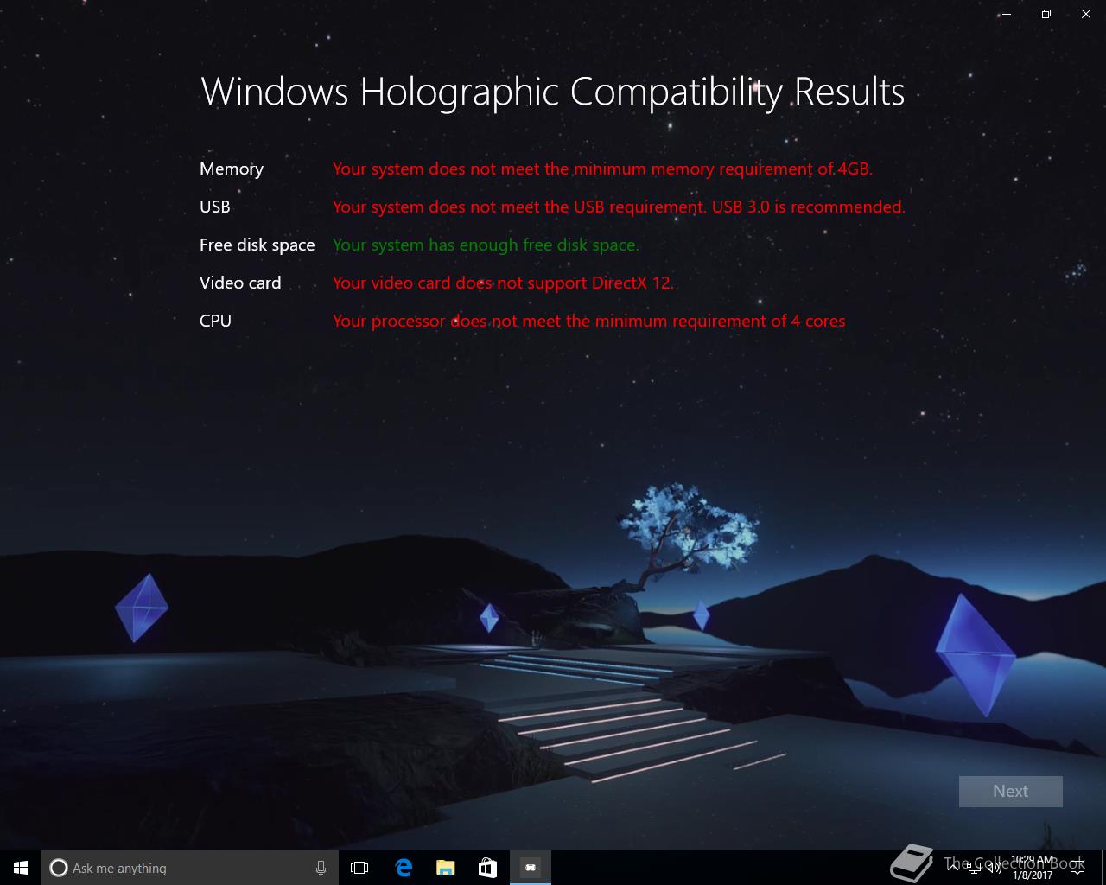Select the running Holographic app taskbar icon
This screenshot has width=1106, height=885.
(x=531, y=868)
